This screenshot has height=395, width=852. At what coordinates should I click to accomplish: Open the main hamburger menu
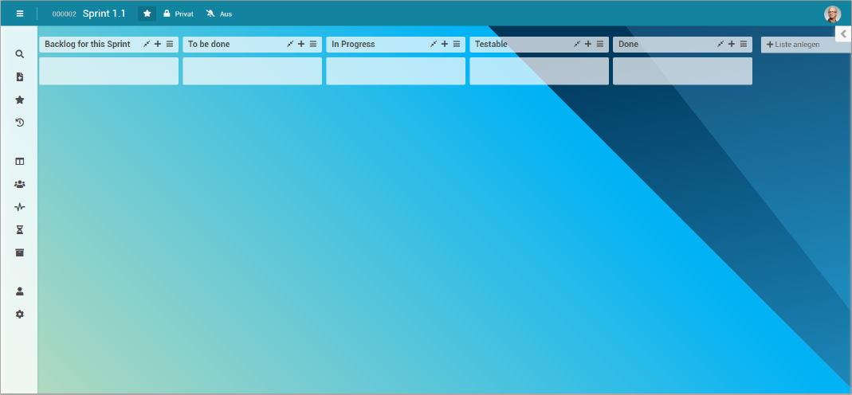(20, 14)
